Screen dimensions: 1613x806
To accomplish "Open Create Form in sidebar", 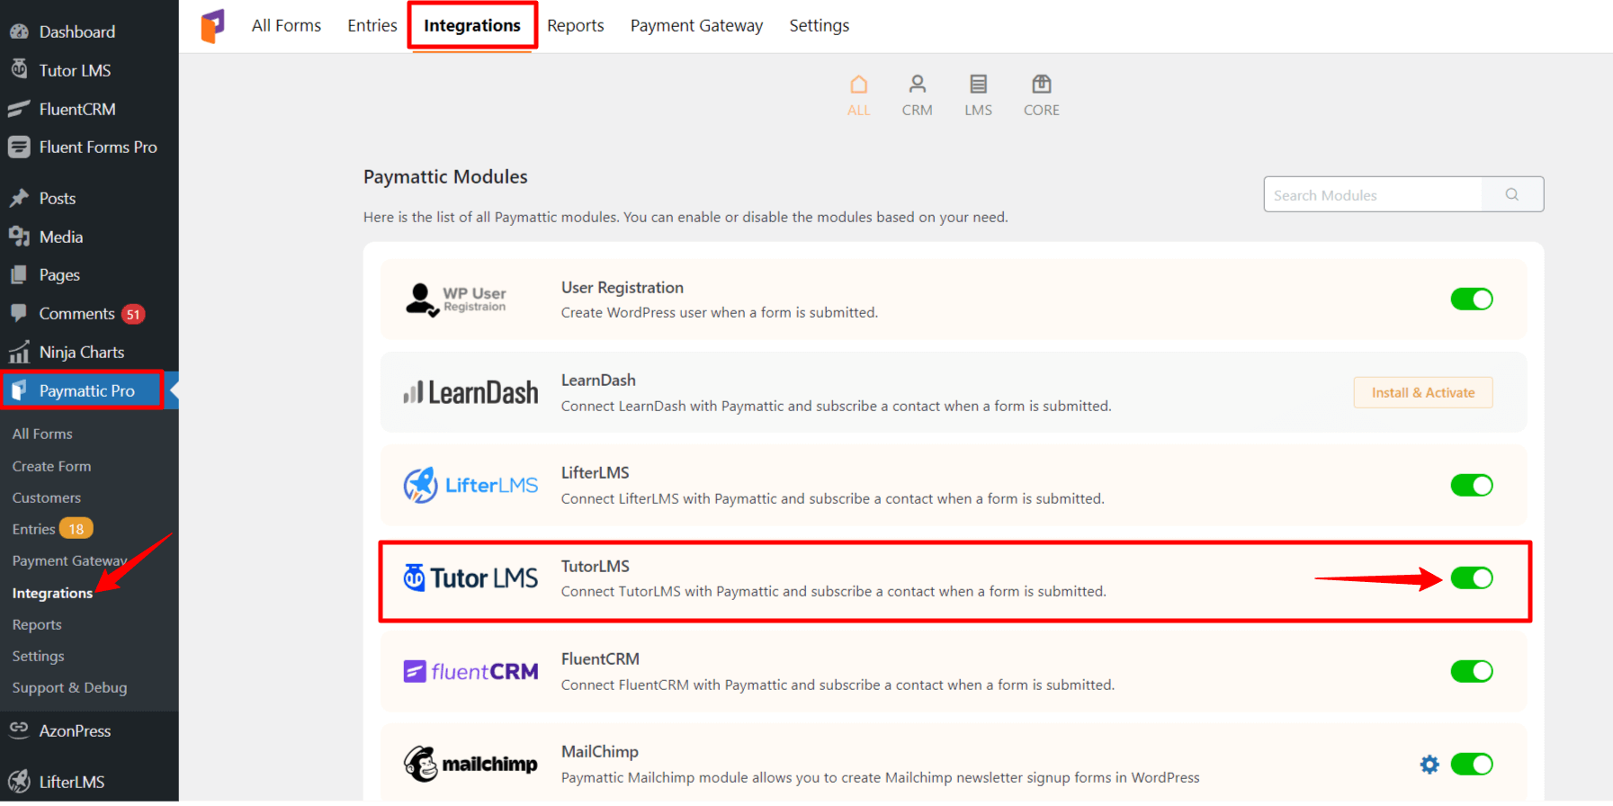I will coord(51,466).
